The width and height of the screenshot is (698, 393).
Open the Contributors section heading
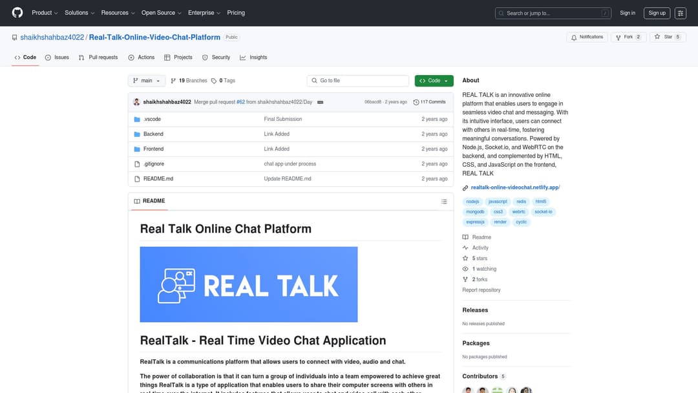pyautogui.click(x=484, y=377)
